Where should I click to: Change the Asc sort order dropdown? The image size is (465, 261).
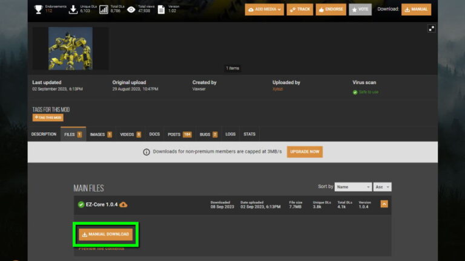pos(383,187)
